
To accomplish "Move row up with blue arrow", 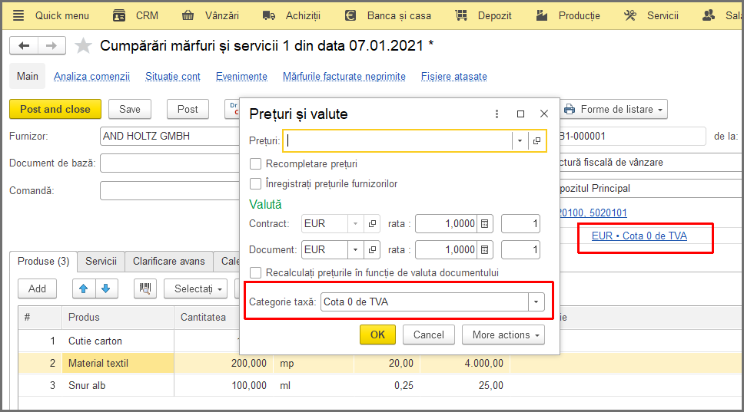I will coord(84,288).
